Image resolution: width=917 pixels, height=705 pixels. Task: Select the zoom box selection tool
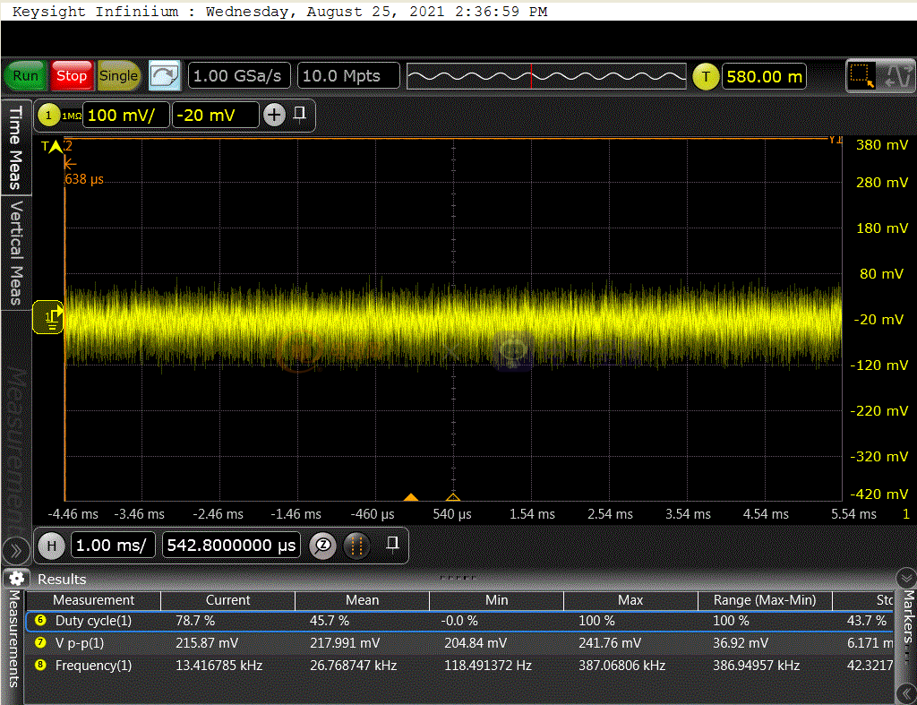tap(861, 76)
